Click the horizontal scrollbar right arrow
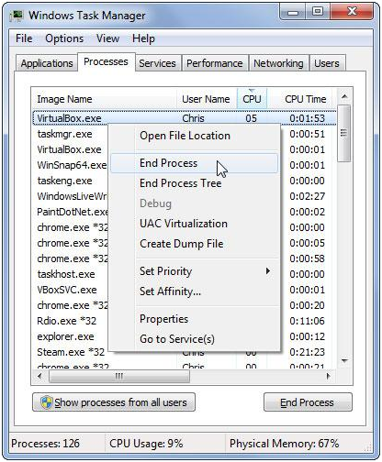 coord(329,376)
